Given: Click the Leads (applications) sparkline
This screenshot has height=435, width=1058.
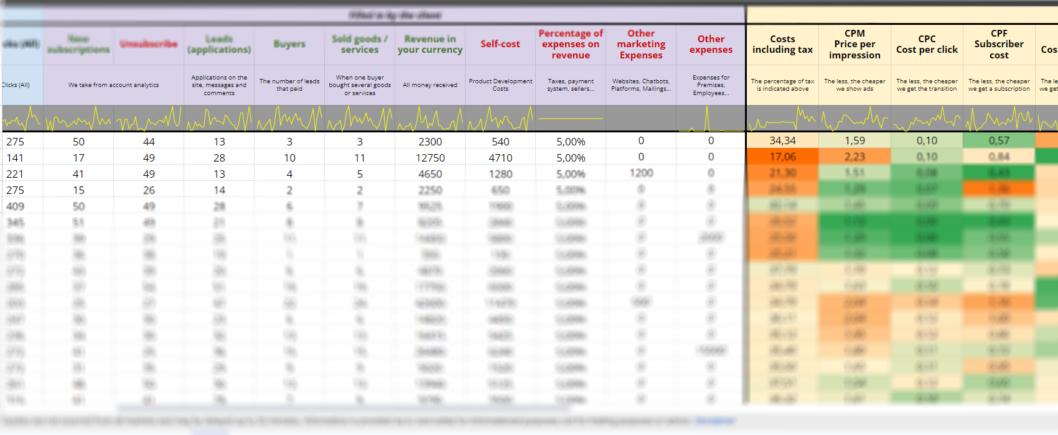Looking at the screenshot, I should pyautogui.click(x=219, y=118).
